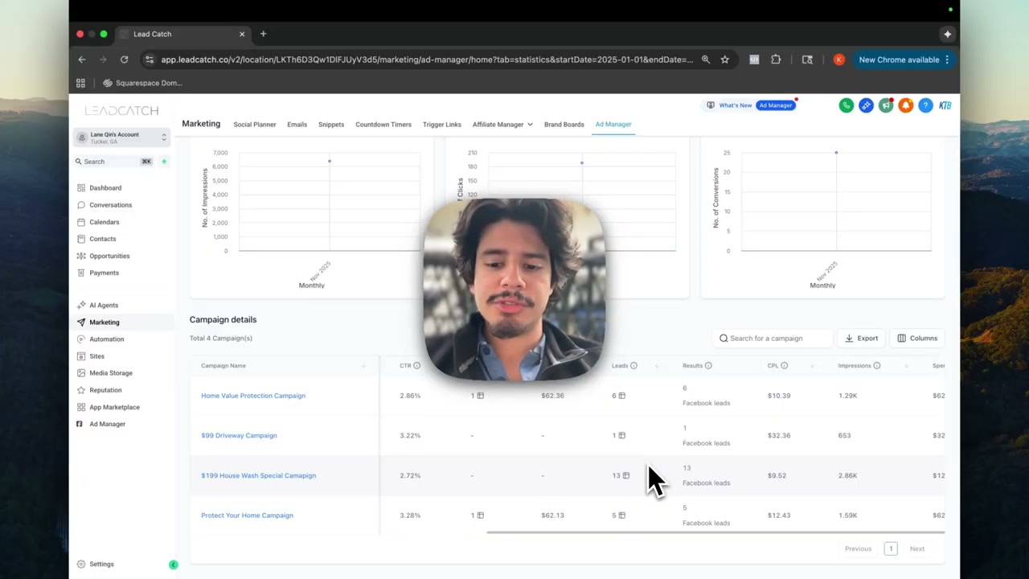This screenshot has height=579, width=1029.
Task: Sort by the Leads column arrow
Action: tap(657, 367)
